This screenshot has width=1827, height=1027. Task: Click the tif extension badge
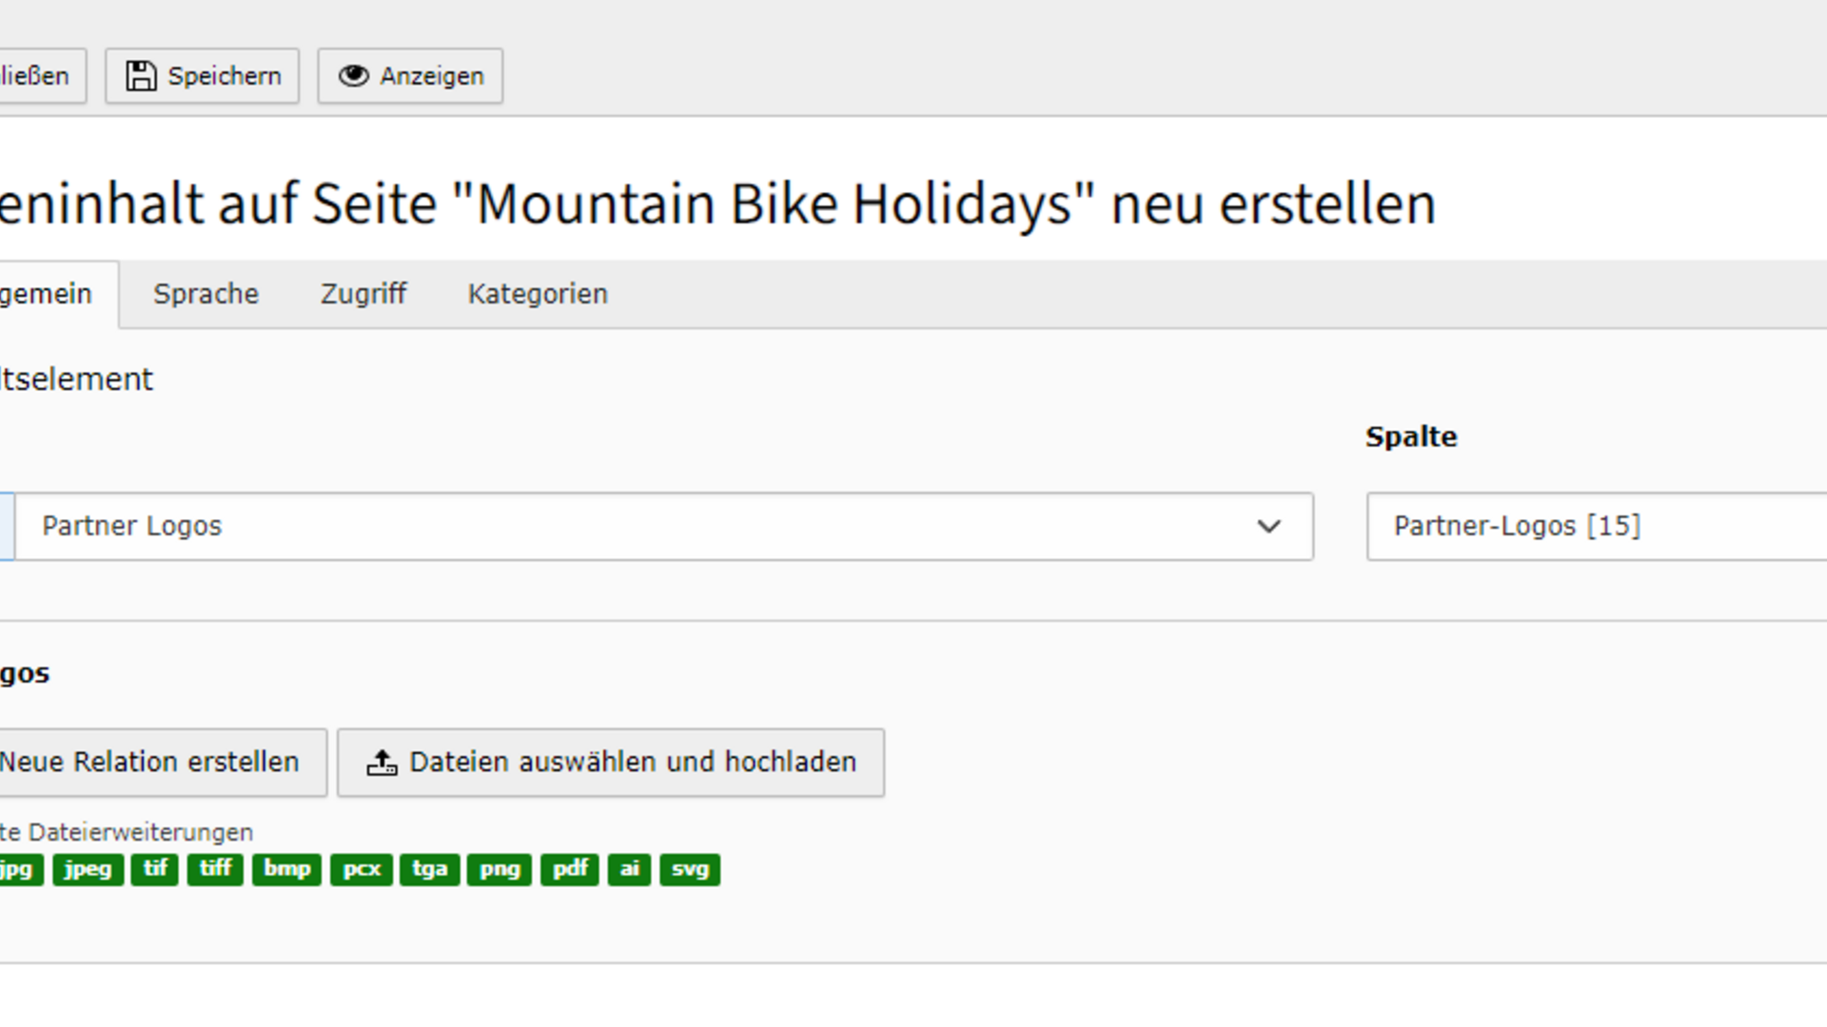[x=155, y=869]
